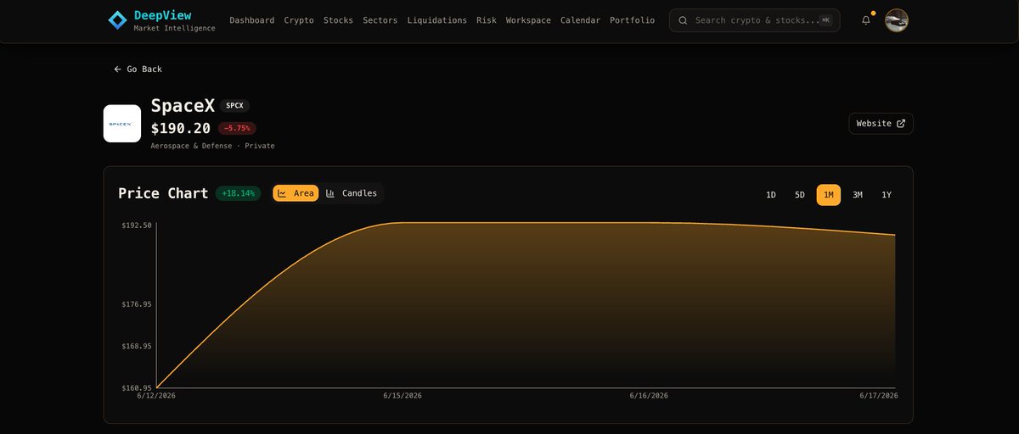Open notifications bell icon
Viewport: 1019px width, 434px height.
click(x=866, y=20)
